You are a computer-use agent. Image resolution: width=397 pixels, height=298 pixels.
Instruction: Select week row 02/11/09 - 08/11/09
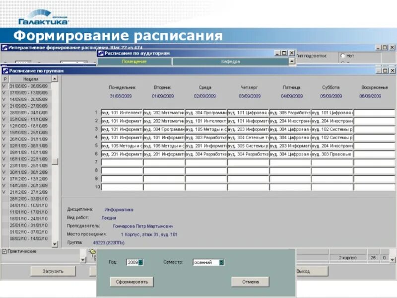point(29,146)
